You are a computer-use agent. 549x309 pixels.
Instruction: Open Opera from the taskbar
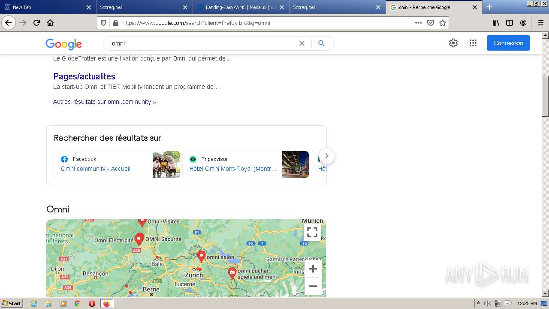click(92, 303)
